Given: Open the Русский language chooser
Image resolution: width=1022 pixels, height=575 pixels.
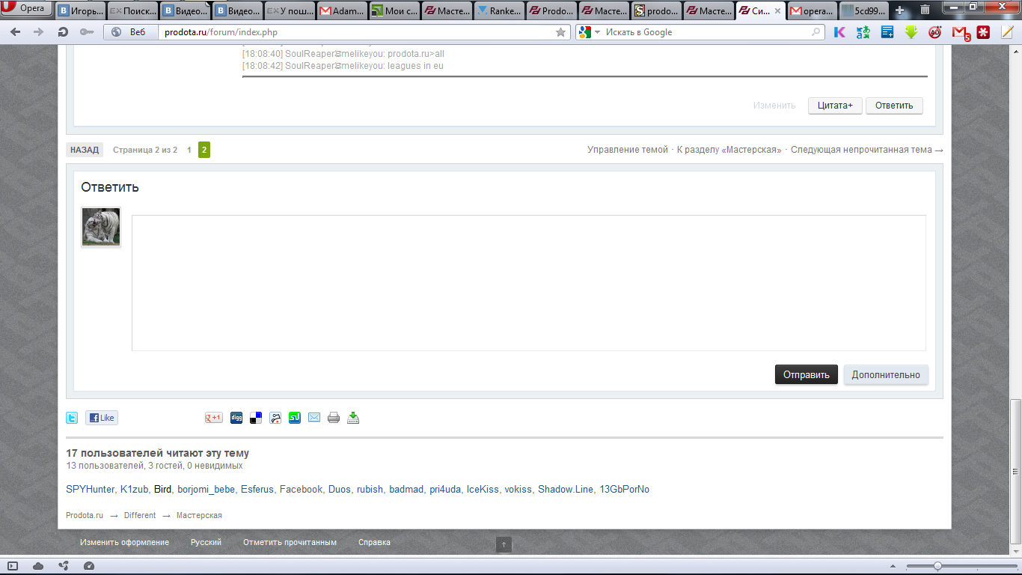Looking at the screenshot, I should [x=206, y=542].
